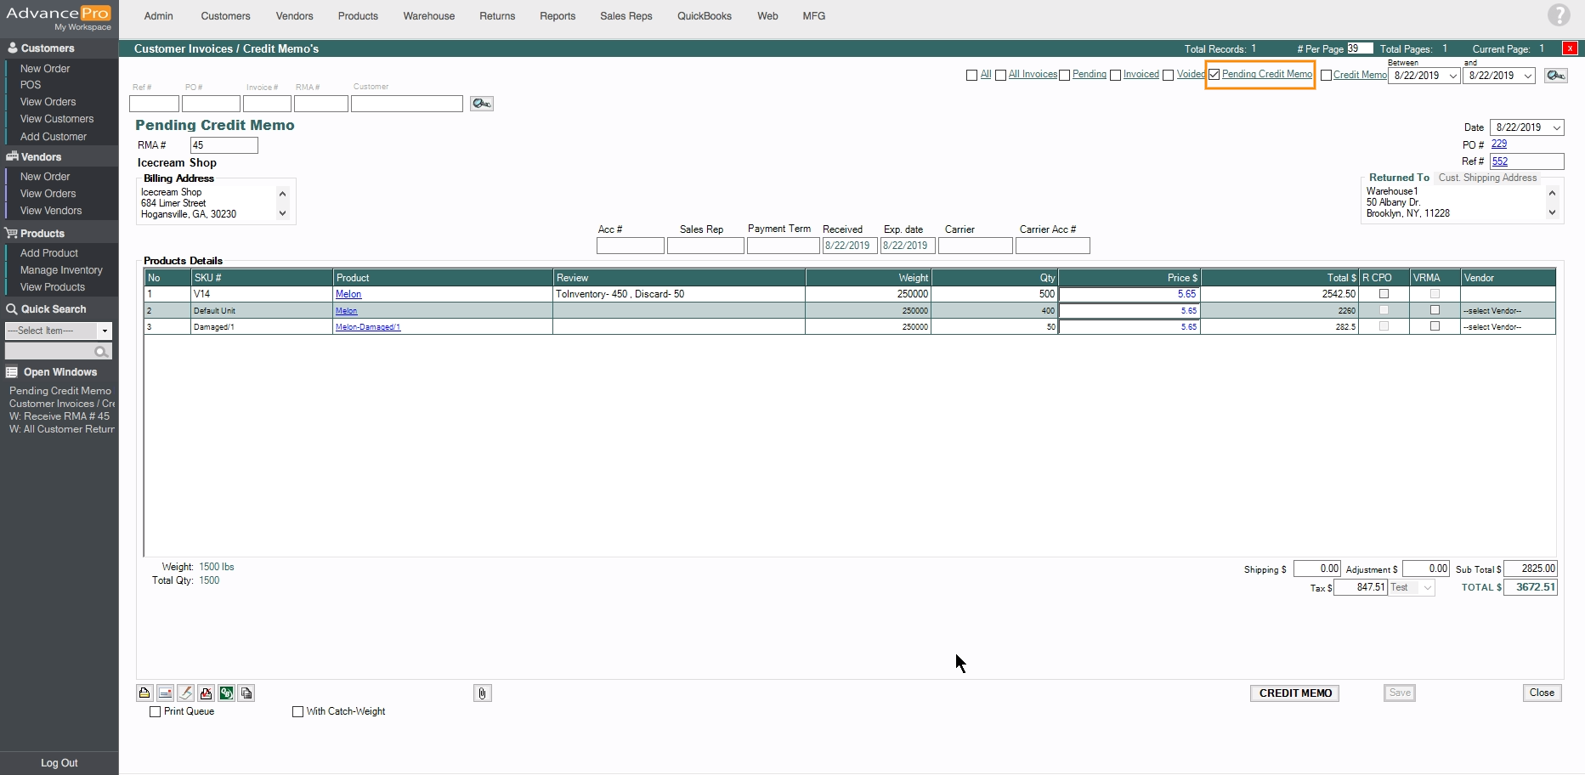This screenshot has width=1585, height=775.
Task: Click the envelope email icon
Action: (x=165, y=693)
